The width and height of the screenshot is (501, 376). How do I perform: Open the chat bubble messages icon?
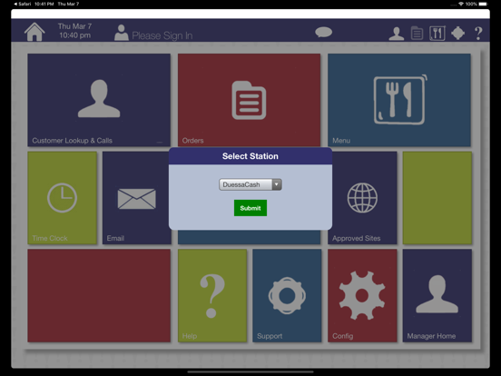tap(323, 33)
